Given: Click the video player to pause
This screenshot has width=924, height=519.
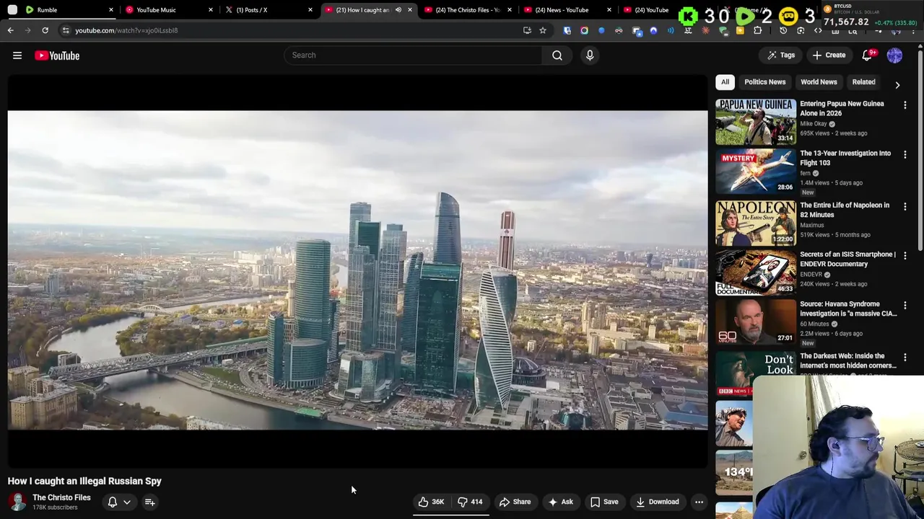Looking at the screenshot, I should [x=358, y=270].
